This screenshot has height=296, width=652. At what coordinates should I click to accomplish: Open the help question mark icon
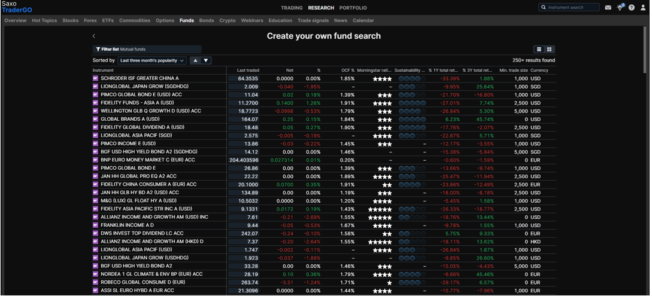tap(632, 7)
